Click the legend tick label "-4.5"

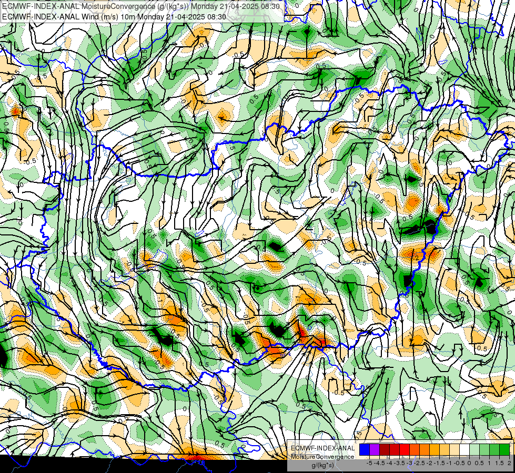tap(380, 463)
